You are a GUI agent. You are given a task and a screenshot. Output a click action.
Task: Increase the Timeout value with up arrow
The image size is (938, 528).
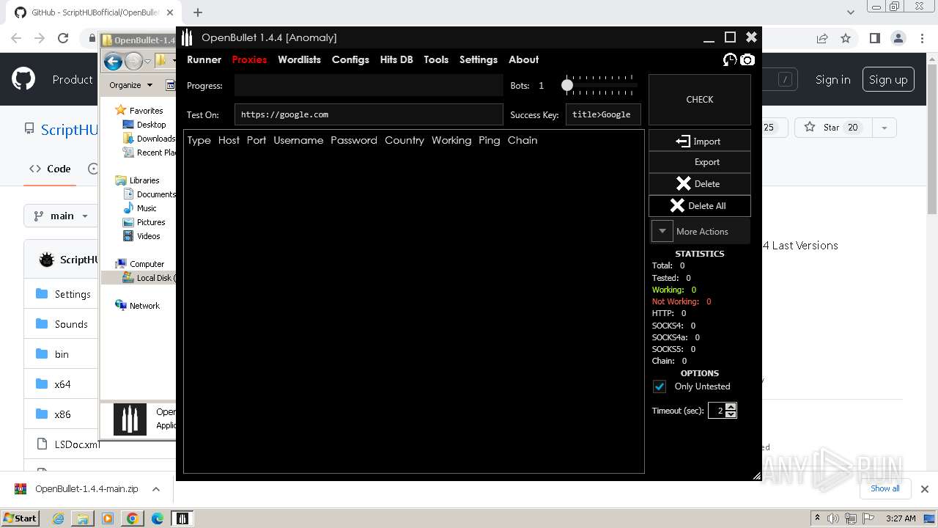coord(731,407)
